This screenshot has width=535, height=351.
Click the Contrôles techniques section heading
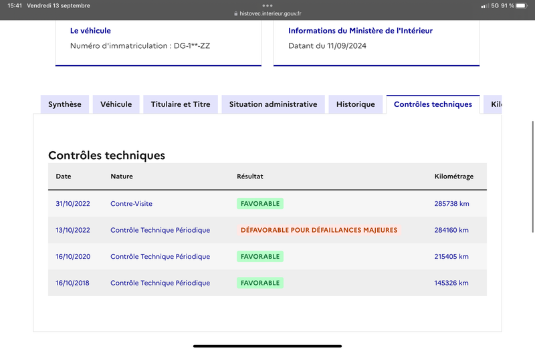pos(106,156)
